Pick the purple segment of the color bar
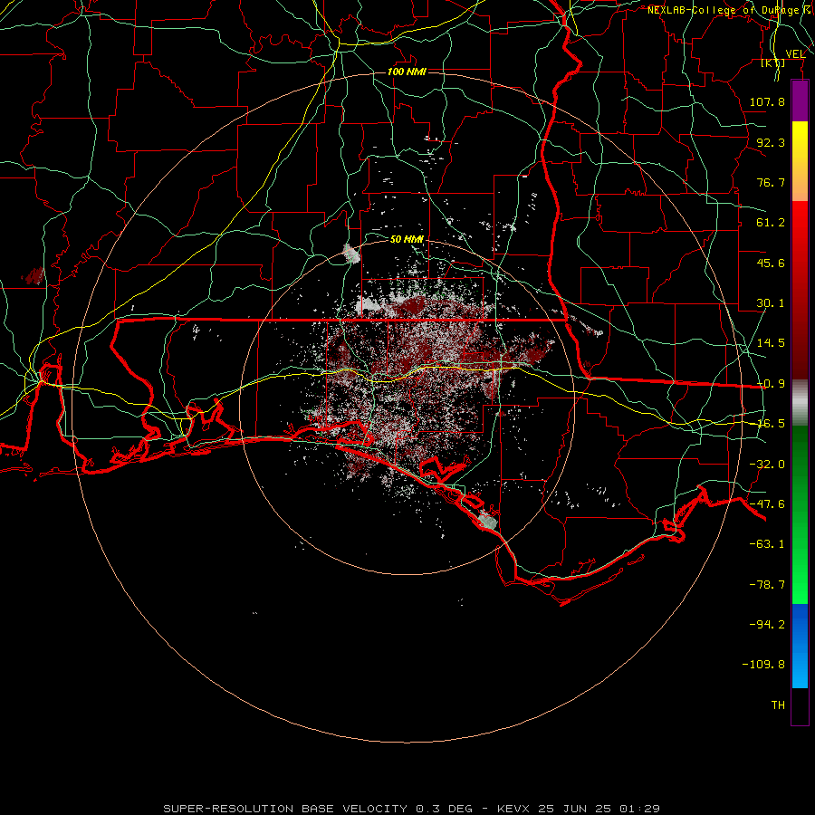Viewport: 815px width, 815px height. pyautogui.click(x=800, y=101)
